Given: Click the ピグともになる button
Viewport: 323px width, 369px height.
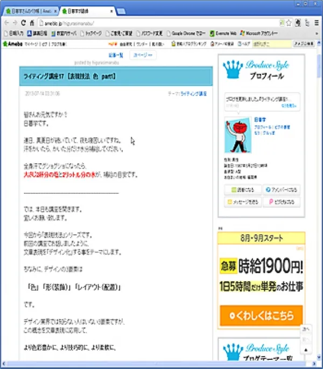Looking at the screenshot, I should 282,202.
